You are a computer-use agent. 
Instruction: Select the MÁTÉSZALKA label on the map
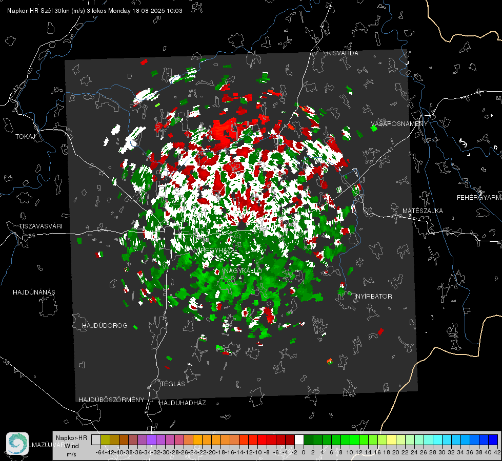point(423,211)
